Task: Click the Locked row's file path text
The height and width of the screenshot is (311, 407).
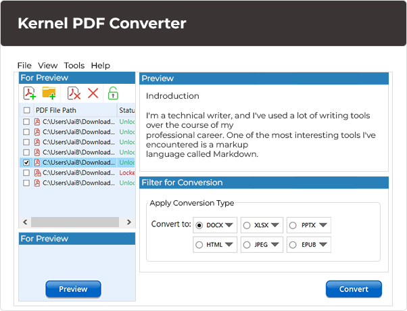Action: [x=78, y=172]
